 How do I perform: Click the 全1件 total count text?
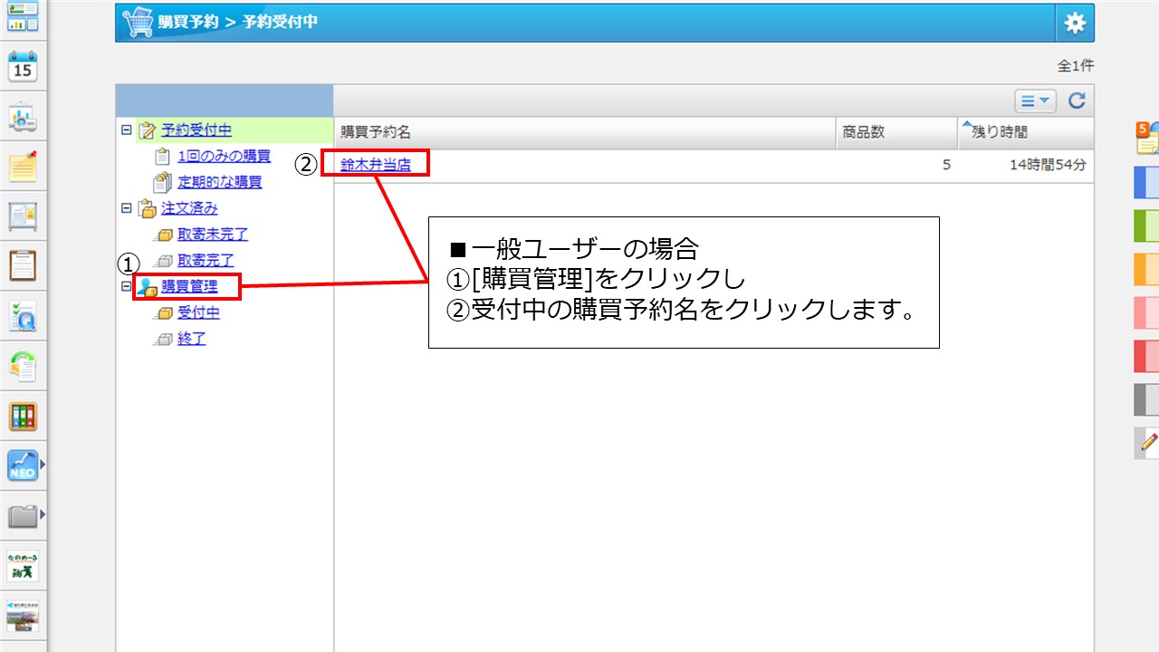[1076, 66]
